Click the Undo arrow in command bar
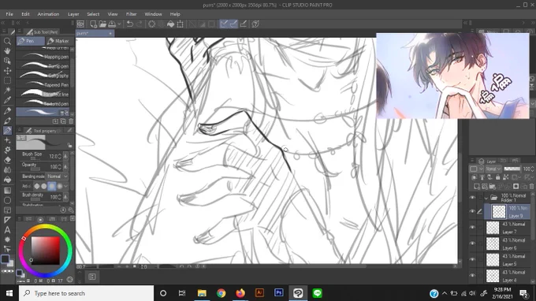The height and width of the screenshot is (301, 536). (130, 24)
